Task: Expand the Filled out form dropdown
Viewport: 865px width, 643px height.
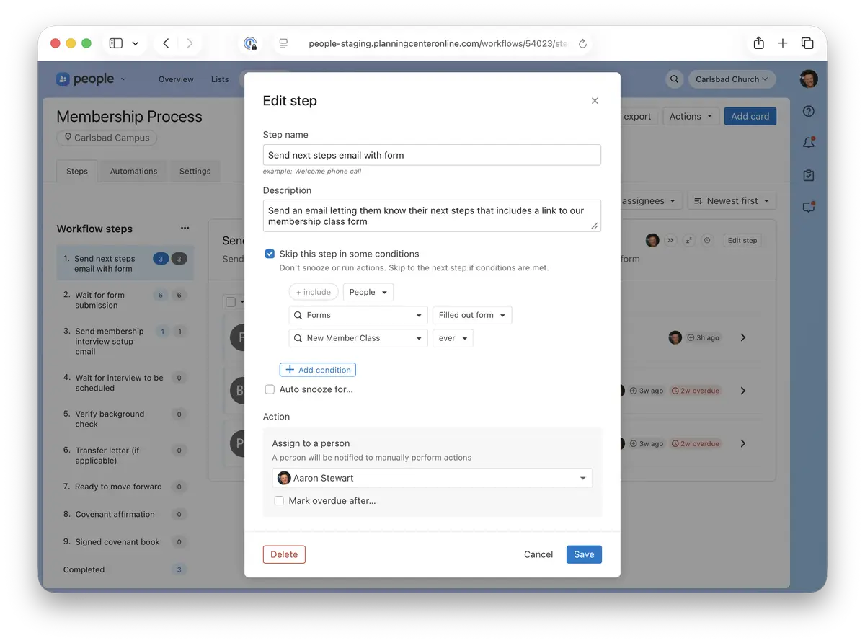Action: point(472,315)
